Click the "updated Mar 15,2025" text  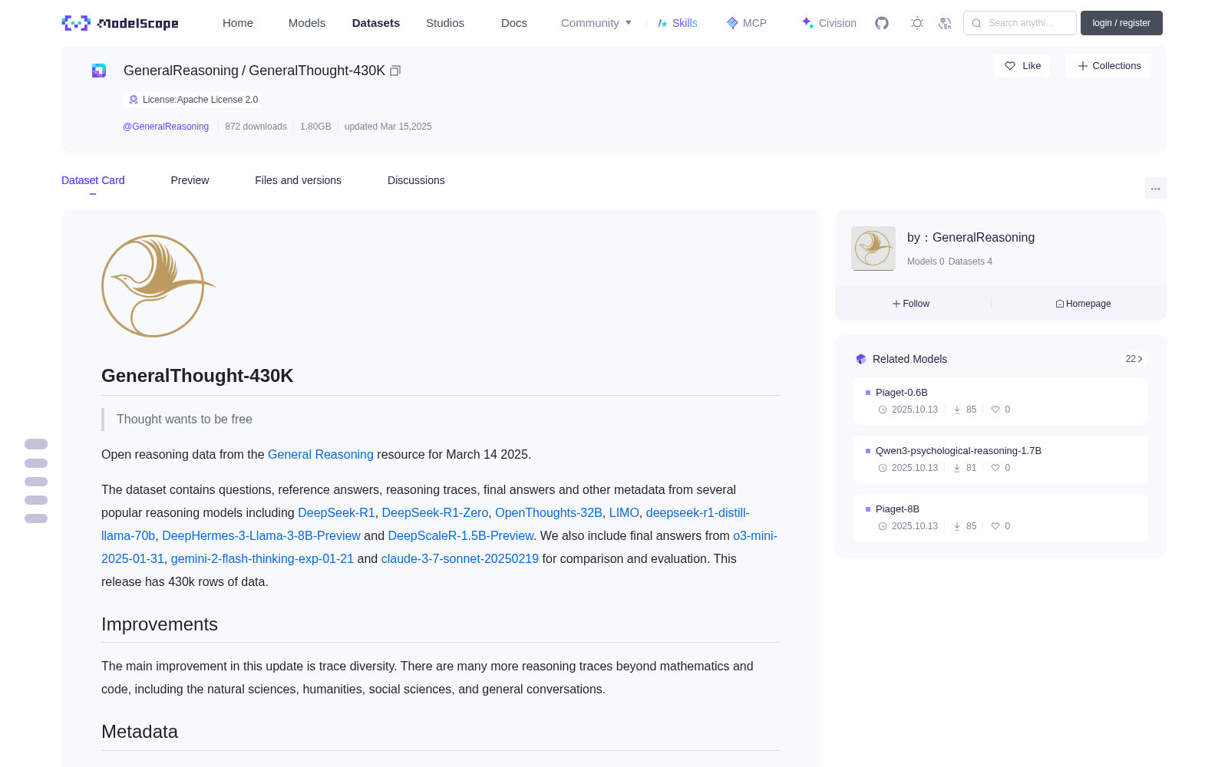coord(388,127)
